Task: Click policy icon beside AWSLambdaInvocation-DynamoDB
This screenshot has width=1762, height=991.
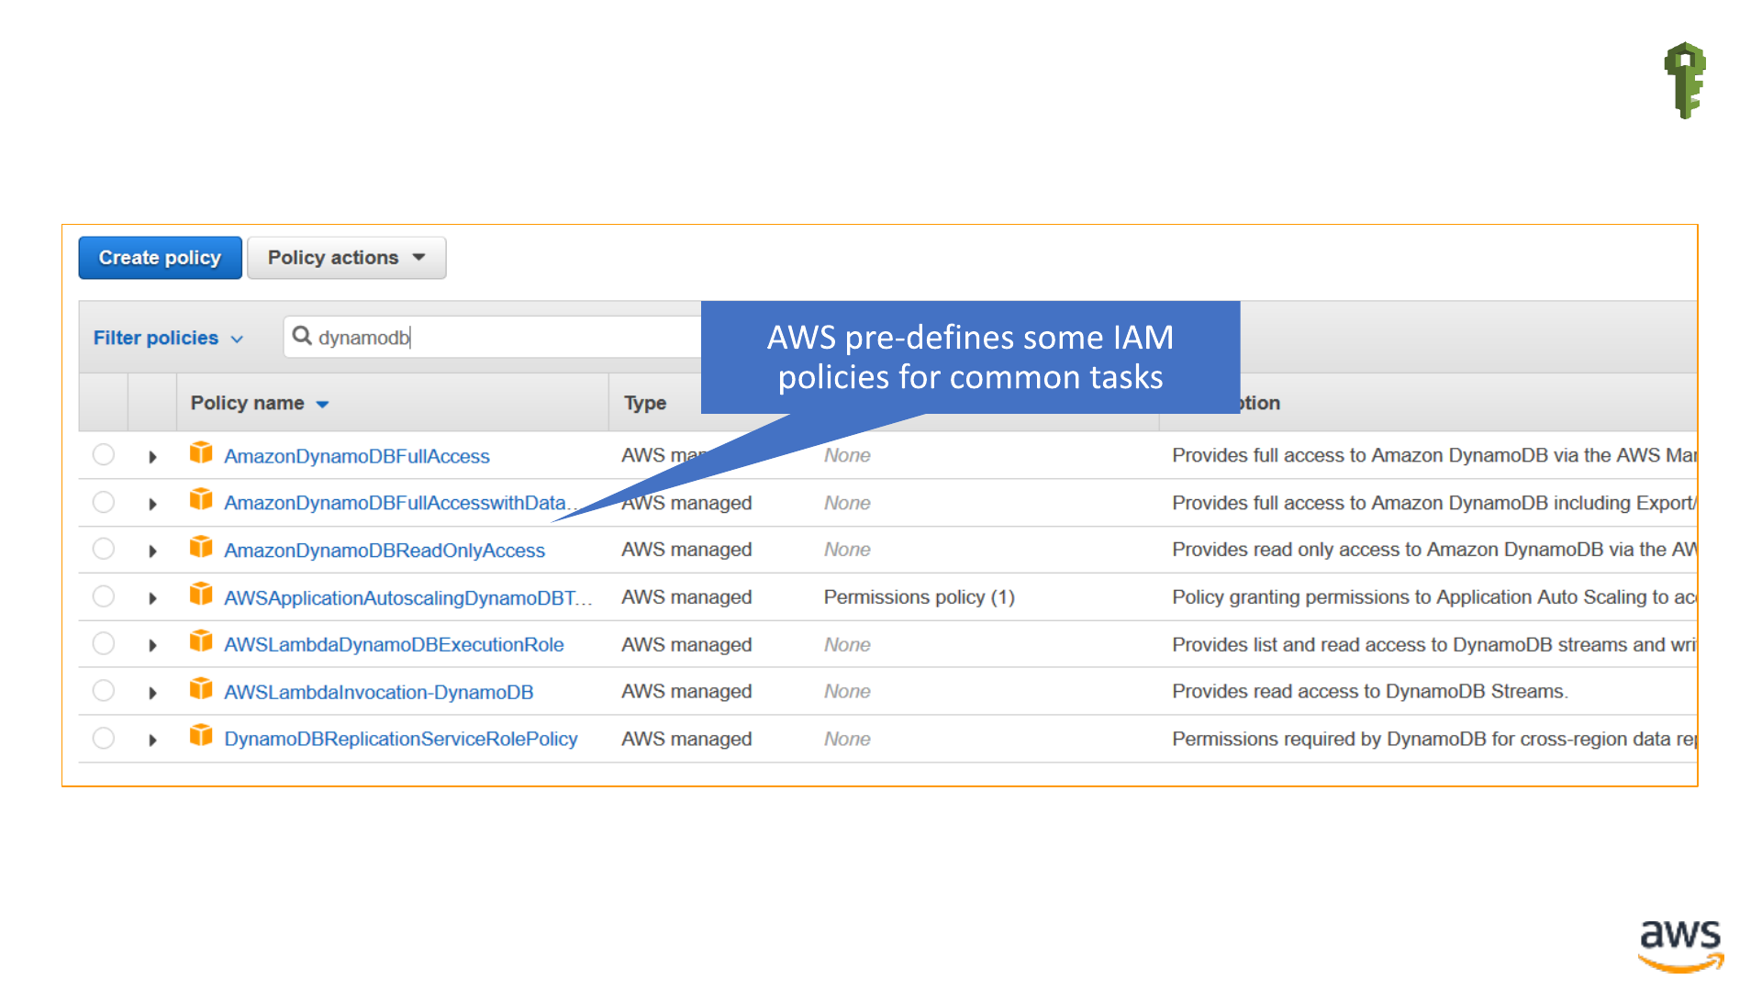Action: point(201,689)
